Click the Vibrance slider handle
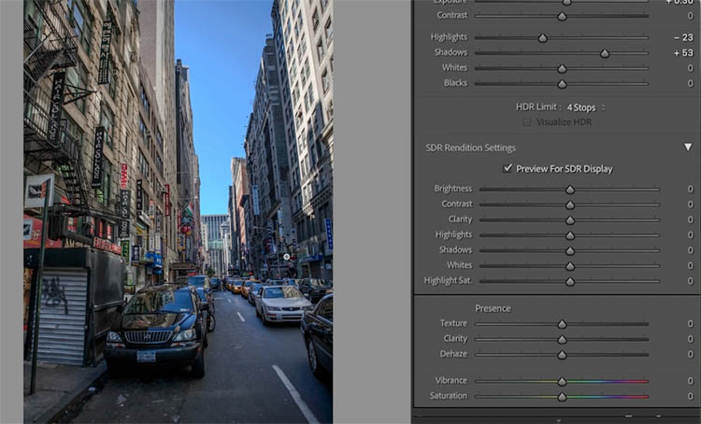701x424 pixels. (x=562, y=381)
